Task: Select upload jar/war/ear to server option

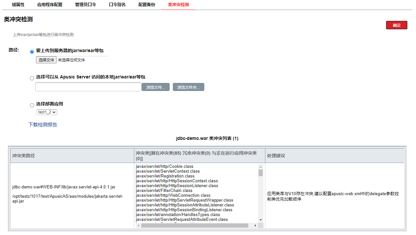Action: 32,52
